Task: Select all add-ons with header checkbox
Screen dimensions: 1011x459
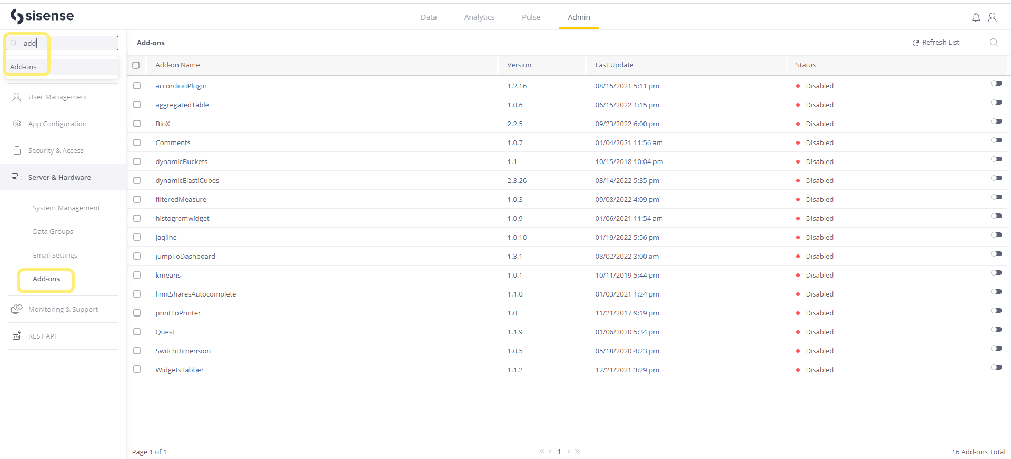Action: 136,65
